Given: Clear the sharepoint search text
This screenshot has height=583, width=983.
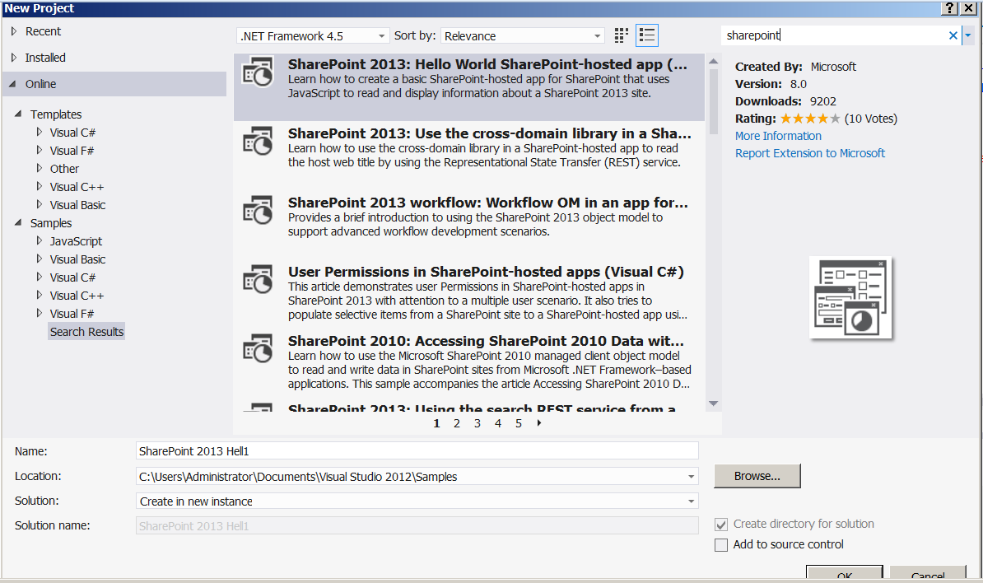Looking at the screenshot, I should pos(953,35).
